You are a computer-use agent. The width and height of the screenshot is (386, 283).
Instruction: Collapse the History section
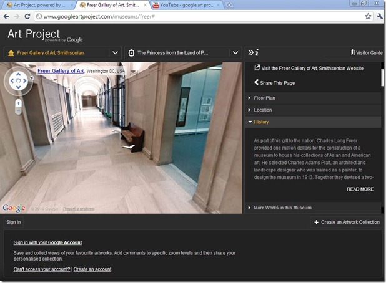click(313, 122)
